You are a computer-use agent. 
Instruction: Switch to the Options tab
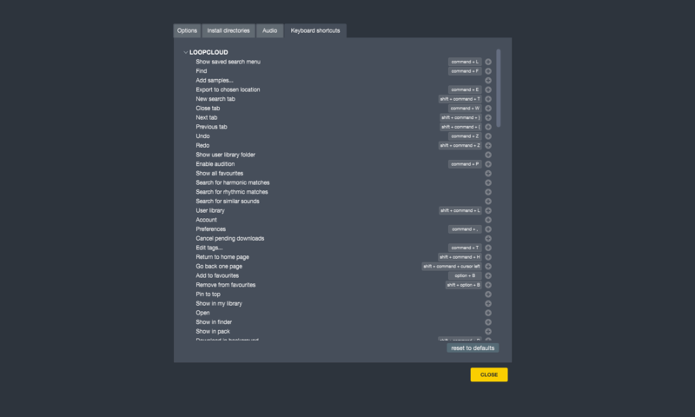pyautogui.click(x=188, y=30)
